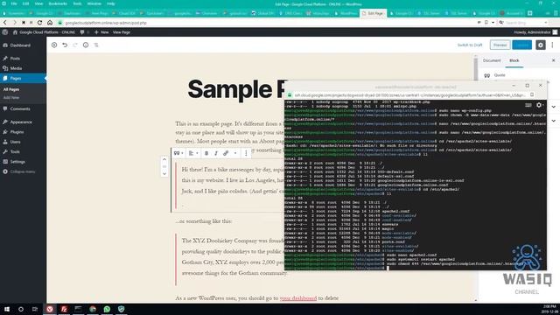This screenshot has height=315, width=560.
Task: Open WhatsApp from the taskbar
Action: point(107,309)
